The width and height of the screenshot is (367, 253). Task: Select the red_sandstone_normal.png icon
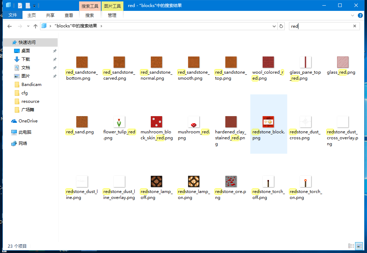click(x=156, y=62)
